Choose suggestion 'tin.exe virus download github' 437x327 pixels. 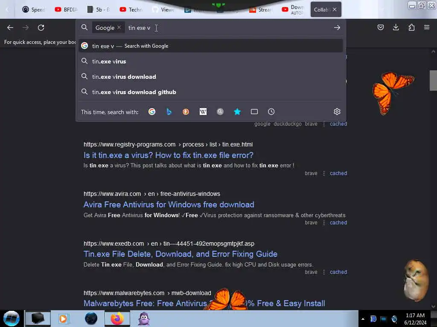click(x=211, y=92)
